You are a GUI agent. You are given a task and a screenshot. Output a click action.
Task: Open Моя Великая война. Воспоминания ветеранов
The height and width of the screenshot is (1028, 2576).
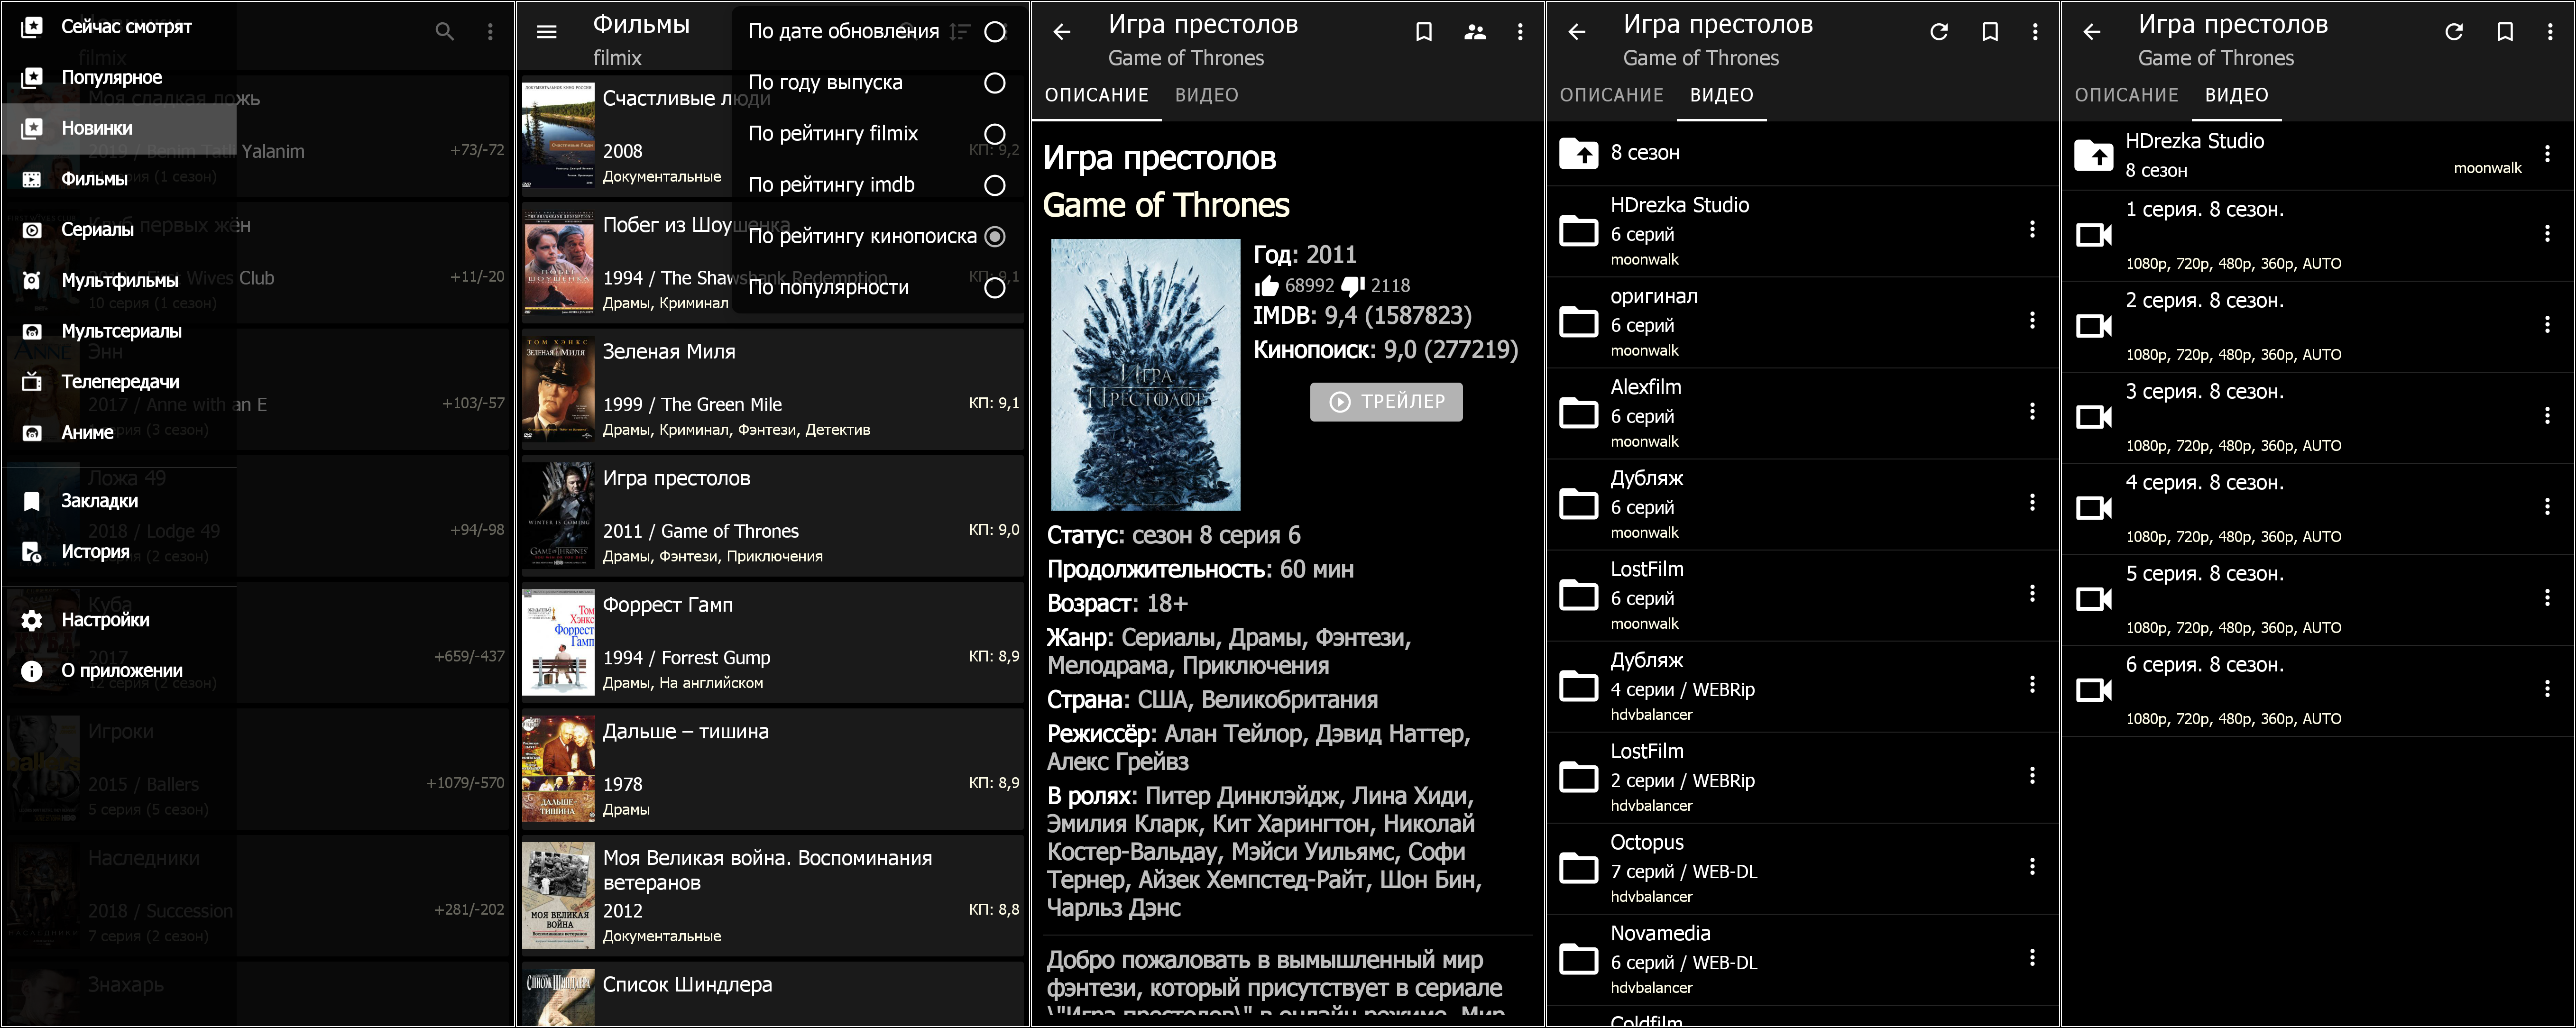tap(772, 896)
